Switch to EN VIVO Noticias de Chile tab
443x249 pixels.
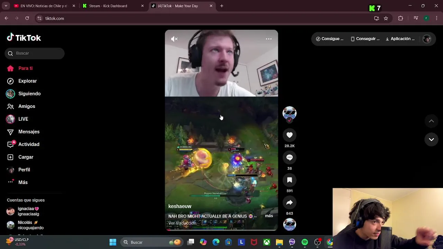[x=43, y=6]
